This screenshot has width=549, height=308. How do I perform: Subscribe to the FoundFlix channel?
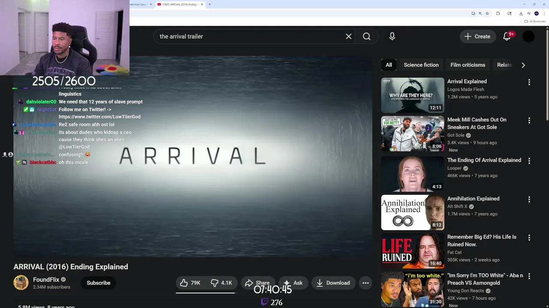point(98,283)
